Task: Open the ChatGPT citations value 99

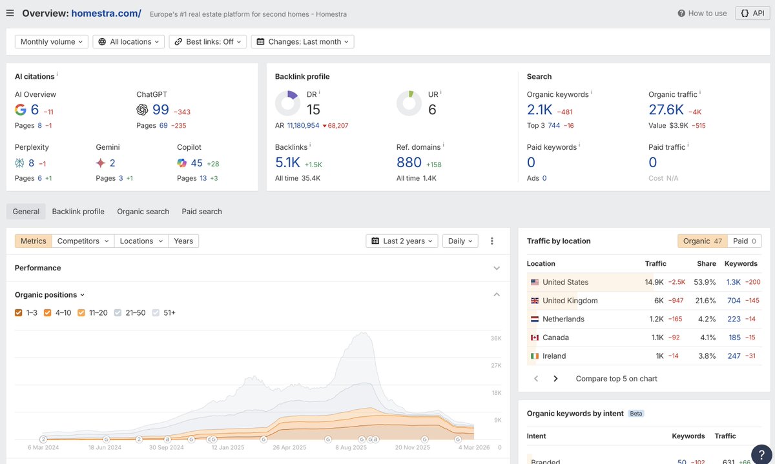Action: [161, 110]
